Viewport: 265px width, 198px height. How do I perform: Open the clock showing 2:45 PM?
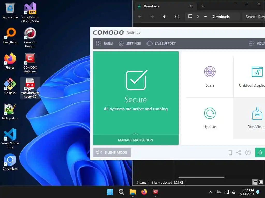point(247,192)
